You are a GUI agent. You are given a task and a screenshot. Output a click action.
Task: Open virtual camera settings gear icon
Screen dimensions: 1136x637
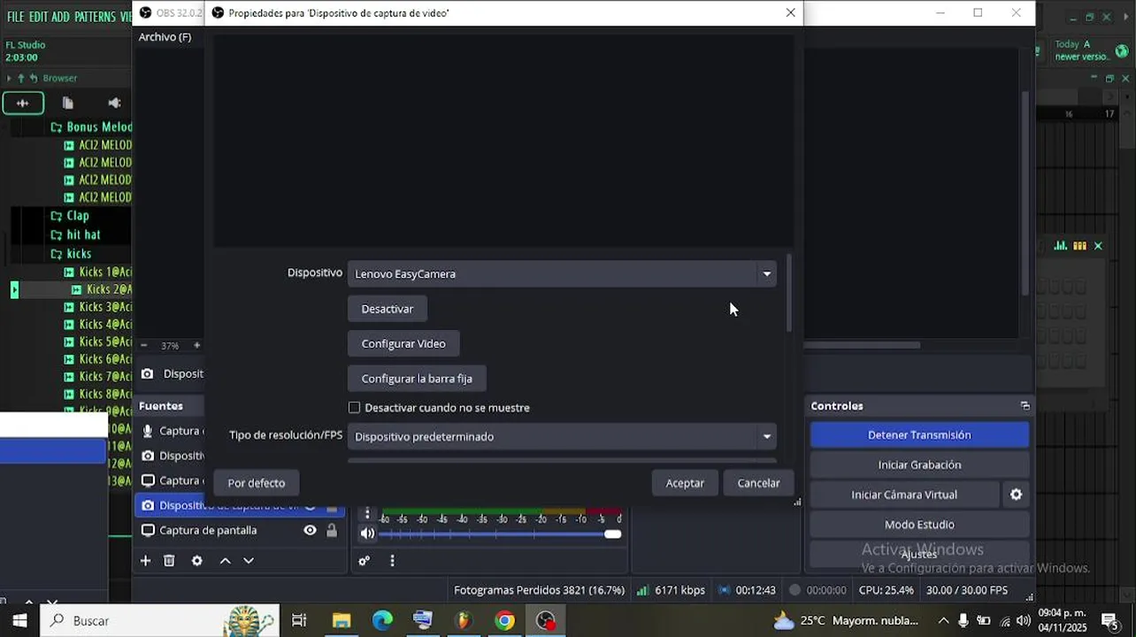click(1016, 495)
